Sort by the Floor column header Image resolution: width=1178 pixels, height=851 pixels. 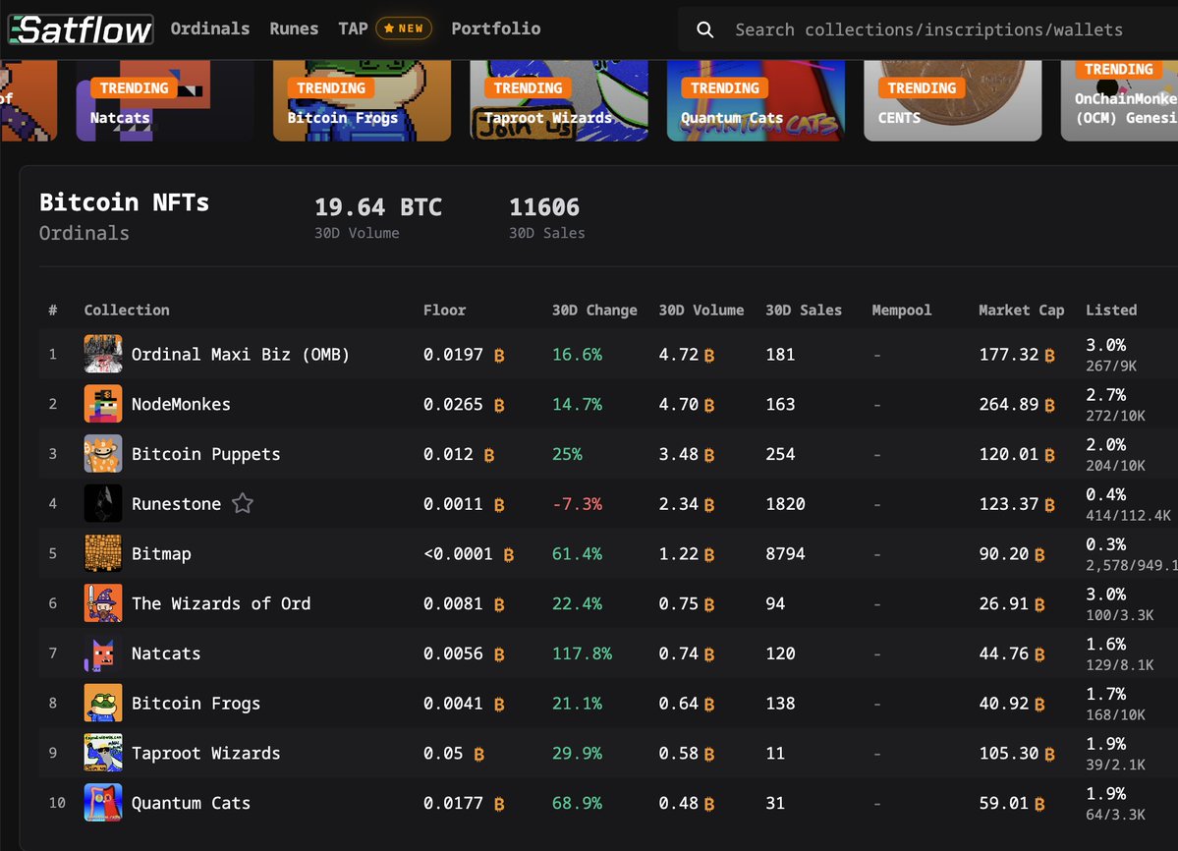coord(444,311)
